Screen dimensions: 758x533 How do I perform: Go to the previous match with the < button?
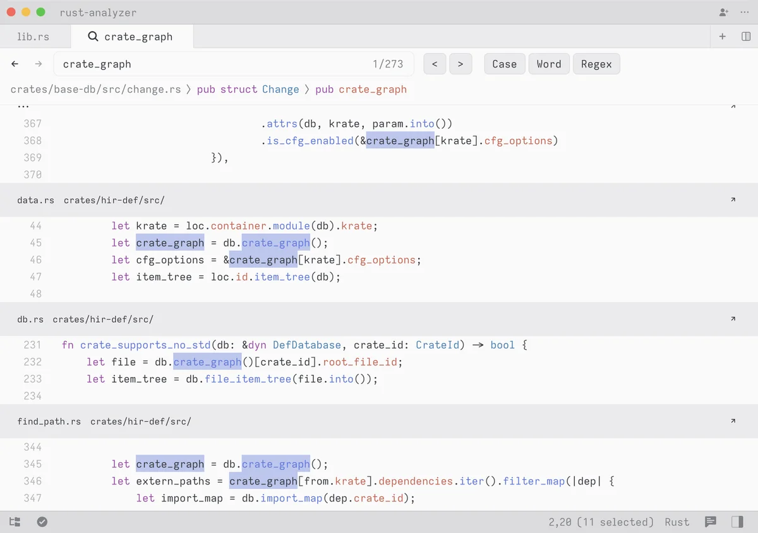click(x=435, y=63)
